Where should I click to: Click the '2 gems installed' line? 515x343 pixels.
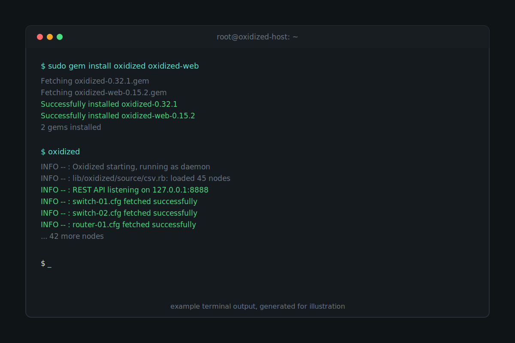click(71, 127)
